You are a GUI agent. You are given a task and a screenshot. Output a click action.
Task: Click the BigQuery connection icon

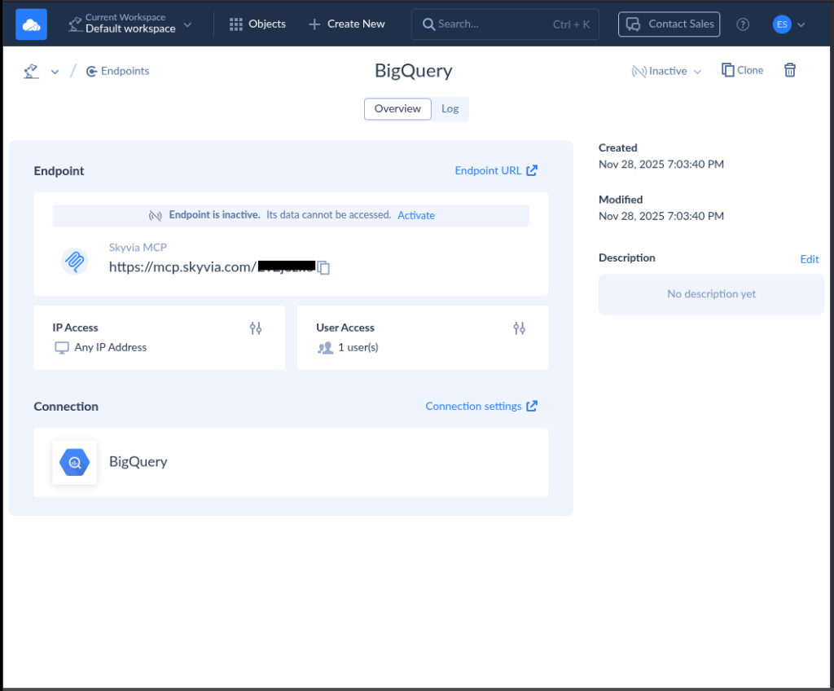(x=74, y=462)
